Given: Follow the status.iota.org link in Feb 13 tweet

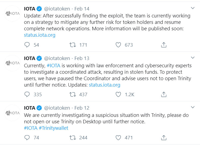Looking at the screenshot, I should tap(104, 85).
